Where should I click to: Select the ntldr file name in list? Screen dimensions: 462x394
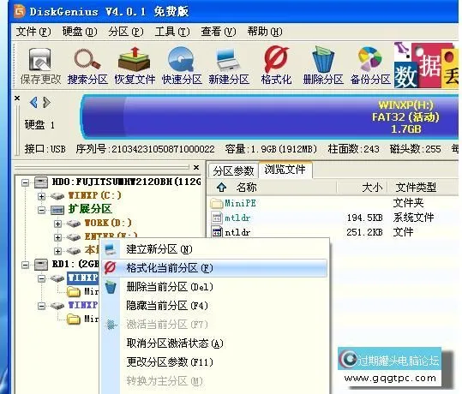(237, 233)
